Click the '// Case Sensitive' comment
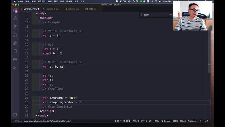The width and height of the screenshot is (225, 127). pyautogui.click(x=57, y=107)
